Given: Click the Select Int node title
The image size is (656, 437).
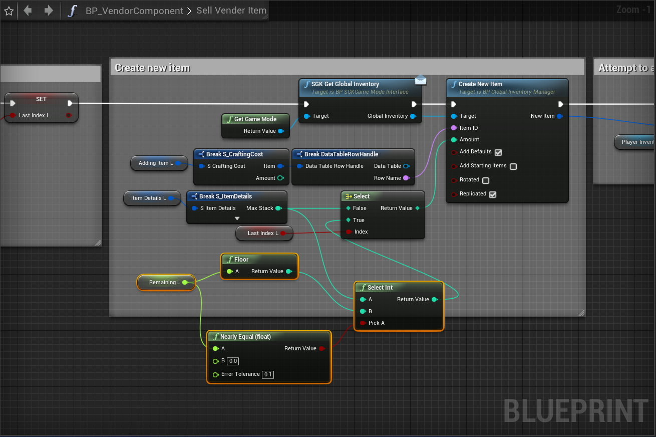Looking at the screenshot, I should tap(380, 288).
